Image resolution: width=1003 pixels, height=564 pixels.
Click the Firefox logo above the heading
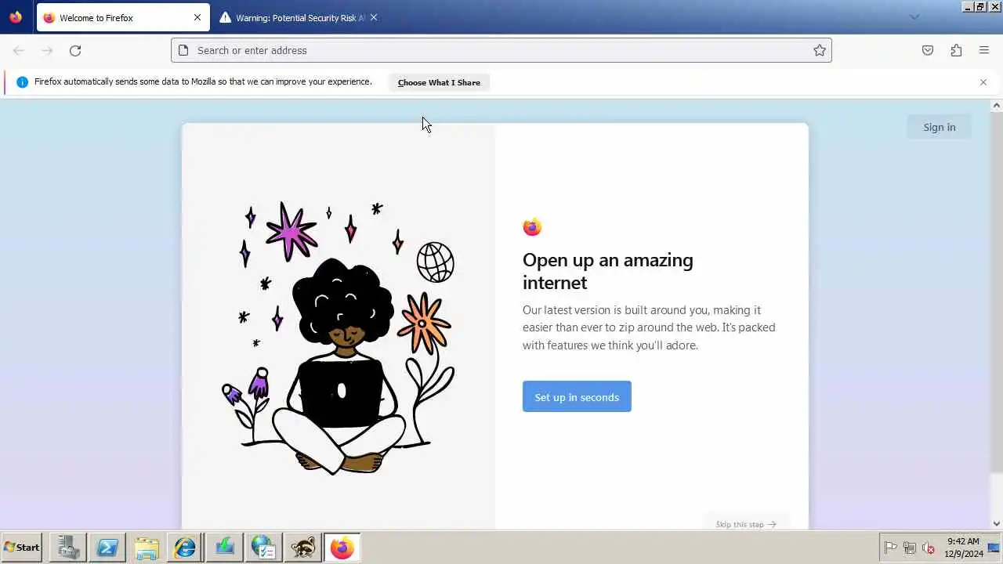(x=532, y=227)
